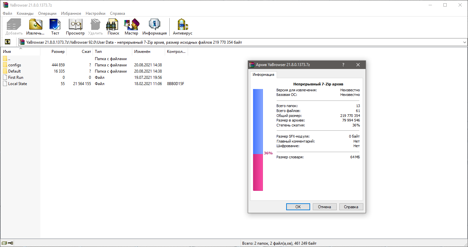
Task: Open the Операции menu
Action: (47, 13)
